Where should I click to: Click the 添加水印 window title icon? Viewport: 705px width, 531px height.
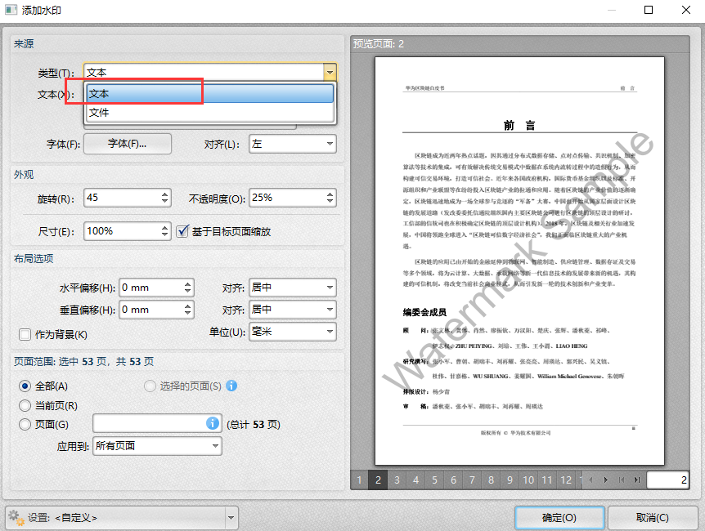pyautogui.click(x=11, y=10)
